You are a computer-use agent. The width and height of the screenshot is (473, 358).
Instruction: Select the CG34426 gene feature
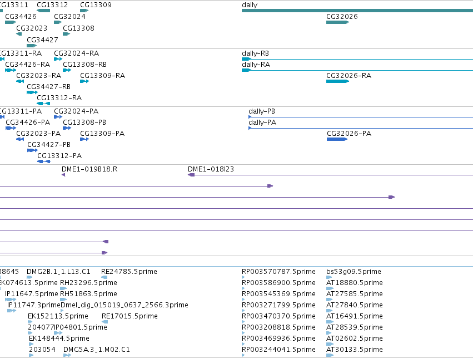pos(11,22)
